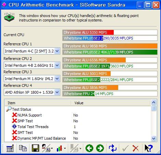The image size is (161, 155).
Task: Click the Whetstone 2222/2841 MFLOPS bar
Action: click(110, 80)
